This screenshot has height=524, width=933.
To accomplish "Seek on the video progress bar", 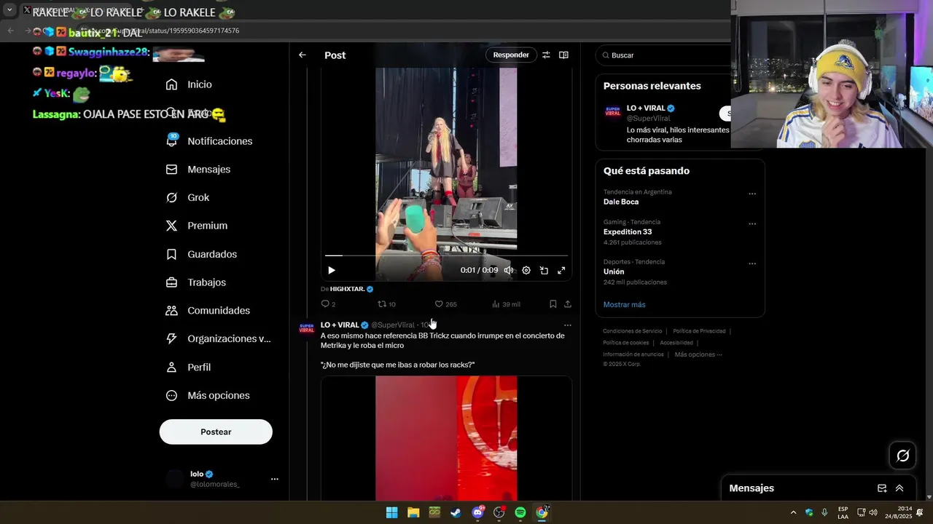I will [446, 255].
